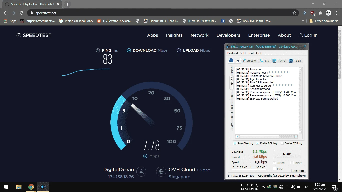Screen dimensions: 342x192
Task: Open File Explorer from the taskbar
Action: click(19, 187)
